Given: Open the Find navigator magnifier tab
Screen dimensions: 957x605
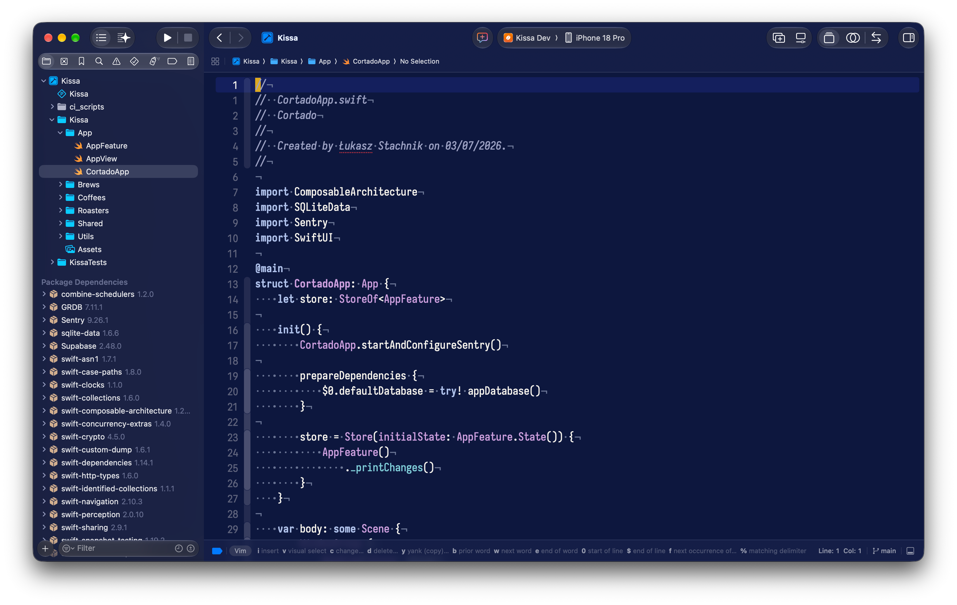Looking at the screenshot, I should [99, 61].
